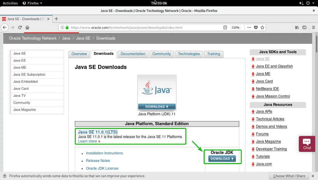
Task: Open the Activities overview
Action: tap(10, 3)
